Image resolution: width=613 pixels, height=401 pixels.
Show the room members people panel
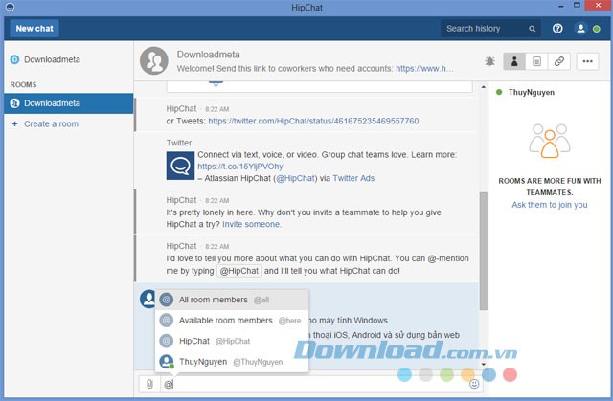click(x=514, y=61)
